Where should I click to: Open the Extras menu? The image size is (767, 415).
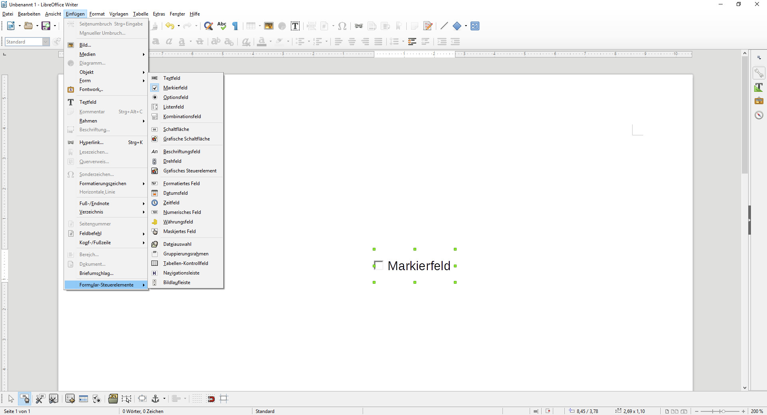(159, 14)
